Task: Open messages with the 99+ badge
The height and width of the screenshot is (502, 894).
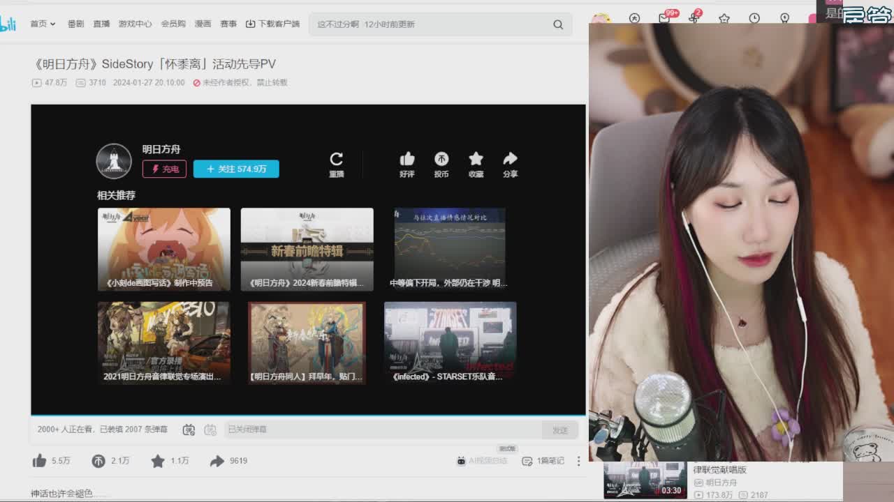Action: [x=666, y=17]
